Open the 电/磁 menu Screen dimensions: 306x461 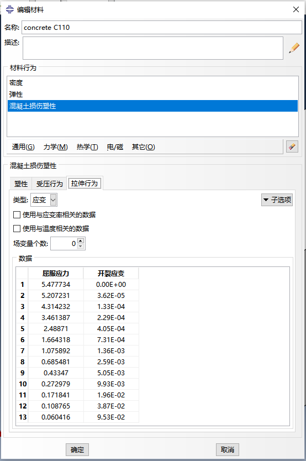coord(115,146)
